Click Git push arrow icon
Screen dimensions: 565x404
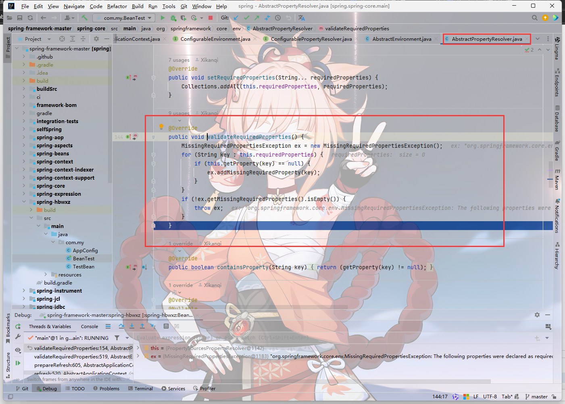click(257, 18)
